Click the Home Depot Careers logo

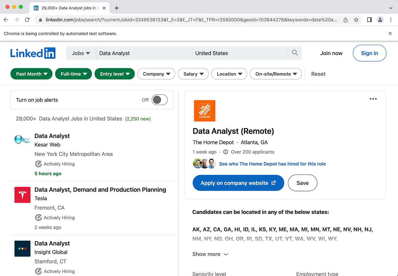(x=204, y=111)
